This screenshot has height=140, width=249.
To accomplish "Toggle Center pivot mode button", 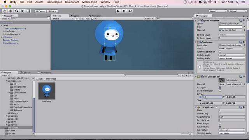I will coord(40,11).
